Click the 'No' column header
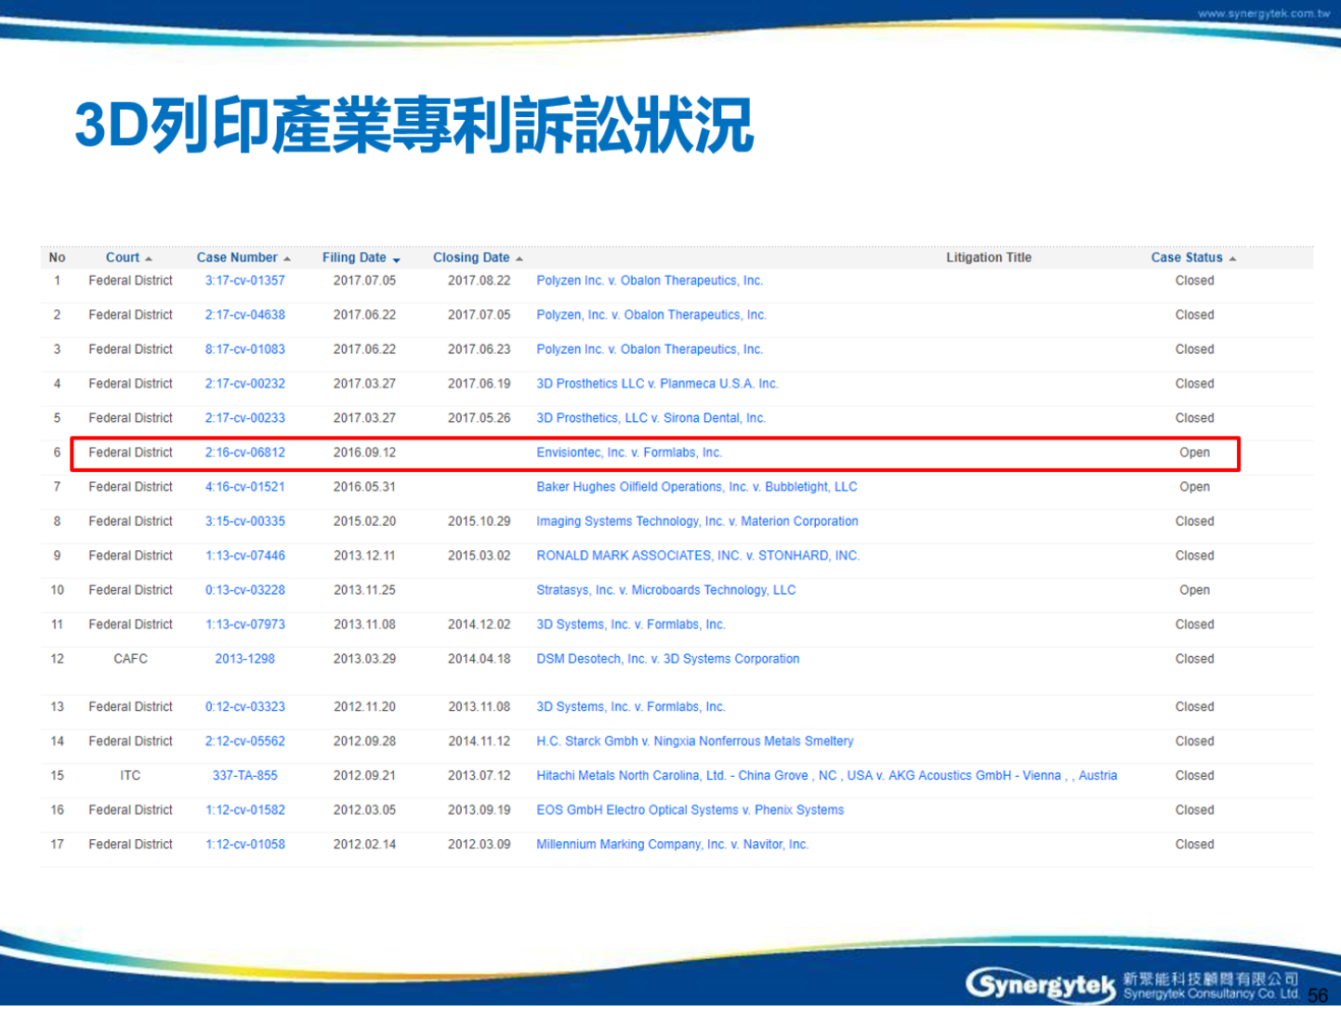This screenshot has height=1012, width=1341. pyautogui.click(x=57, y=257)
